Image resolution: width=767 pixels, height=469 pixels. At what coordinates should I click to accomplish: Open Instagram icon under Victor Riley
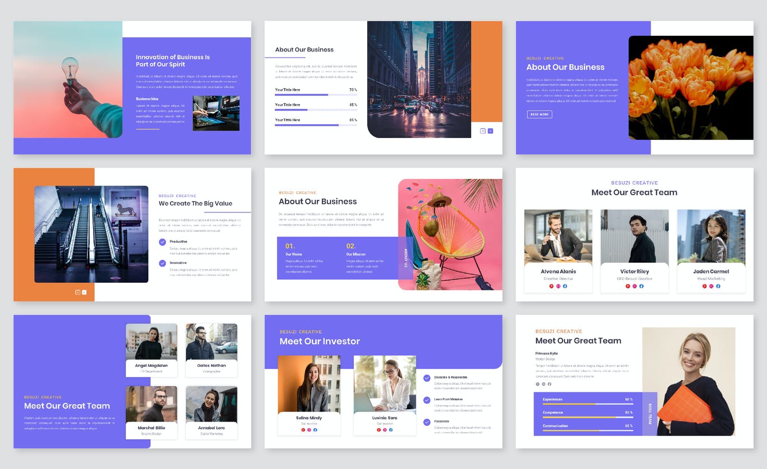tap(634, 286)
